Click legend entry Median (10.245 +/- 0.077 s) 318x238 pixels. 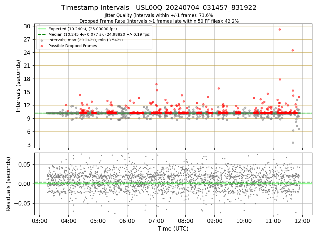pos(99,34)
